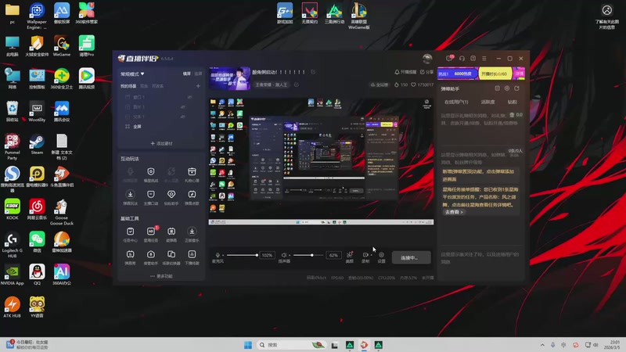This screenshot has height=352, width=626.
Task: Adjust the speaker volume slider
Action: [x=308, y=255]
